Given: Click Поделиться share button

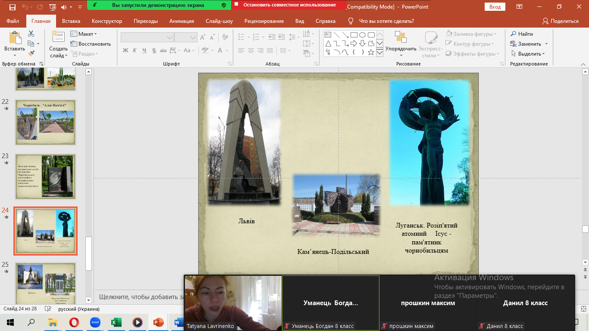Looking at the screenshot, I should [x=561, y=21].
